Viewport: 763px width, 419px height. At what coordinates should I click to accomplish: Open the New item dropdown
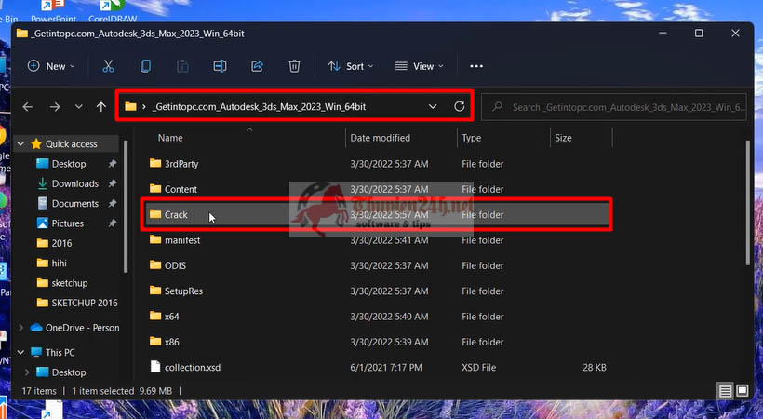pos(52,66)
